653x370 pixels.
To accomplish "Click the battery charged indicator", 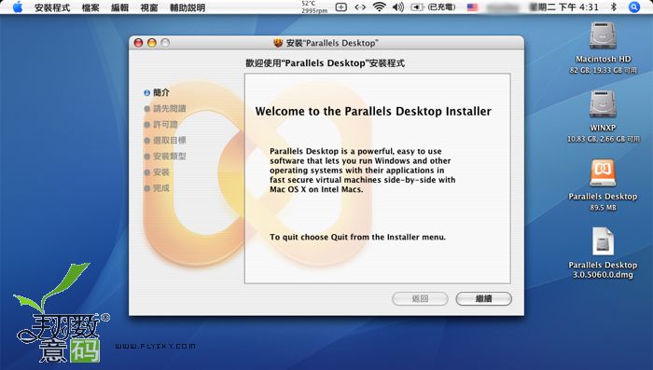I will pos(433,7).
